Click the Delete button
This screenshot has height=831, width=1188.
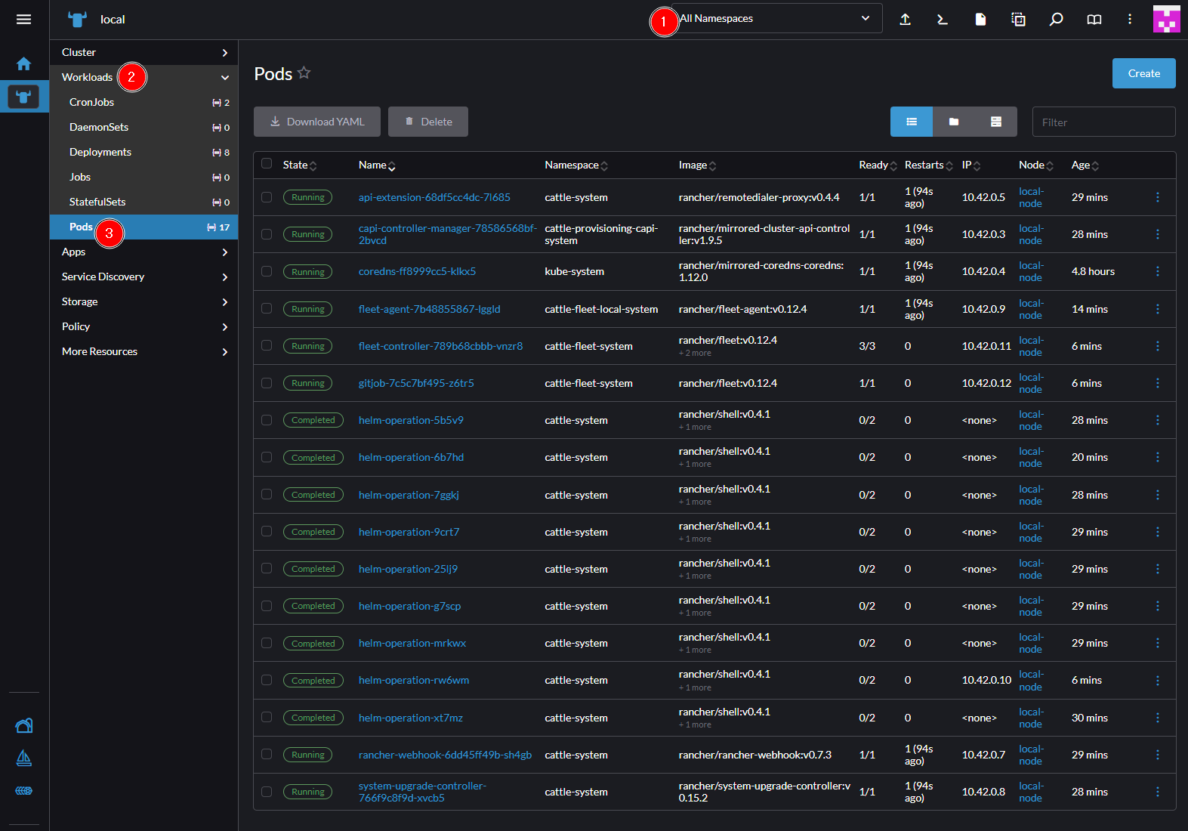coord(428,122)
